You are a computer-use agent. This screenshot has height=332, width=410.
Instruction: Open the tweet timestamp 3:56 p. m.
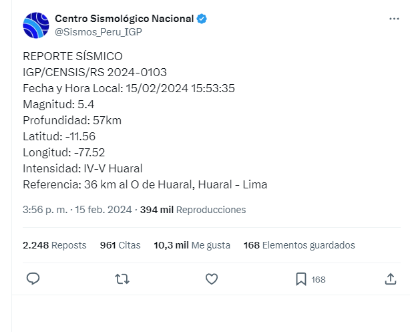point(45,210)
